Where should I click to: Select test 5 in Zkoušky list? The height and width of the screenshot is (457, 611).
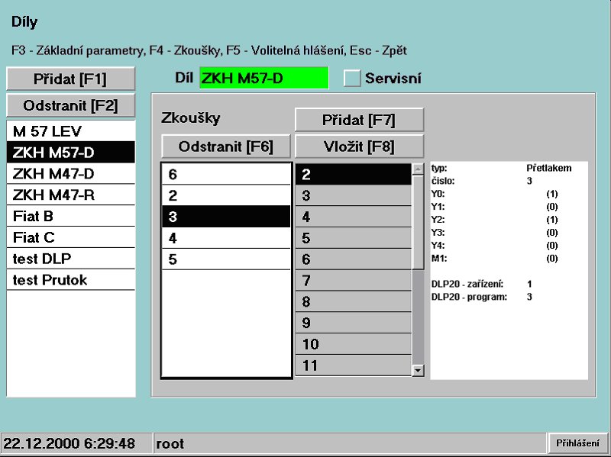coord(226,260)
